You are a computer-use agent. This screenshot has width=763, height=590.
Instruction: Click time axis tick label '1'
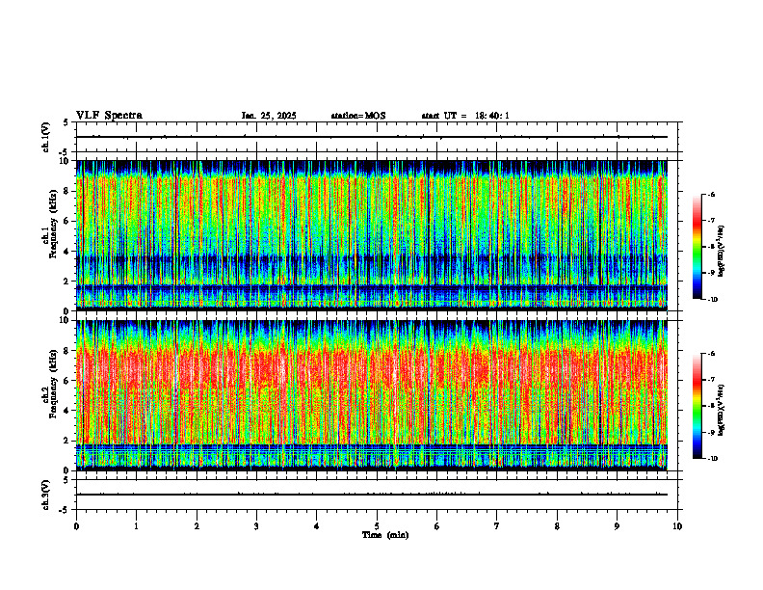pos(136,526)
